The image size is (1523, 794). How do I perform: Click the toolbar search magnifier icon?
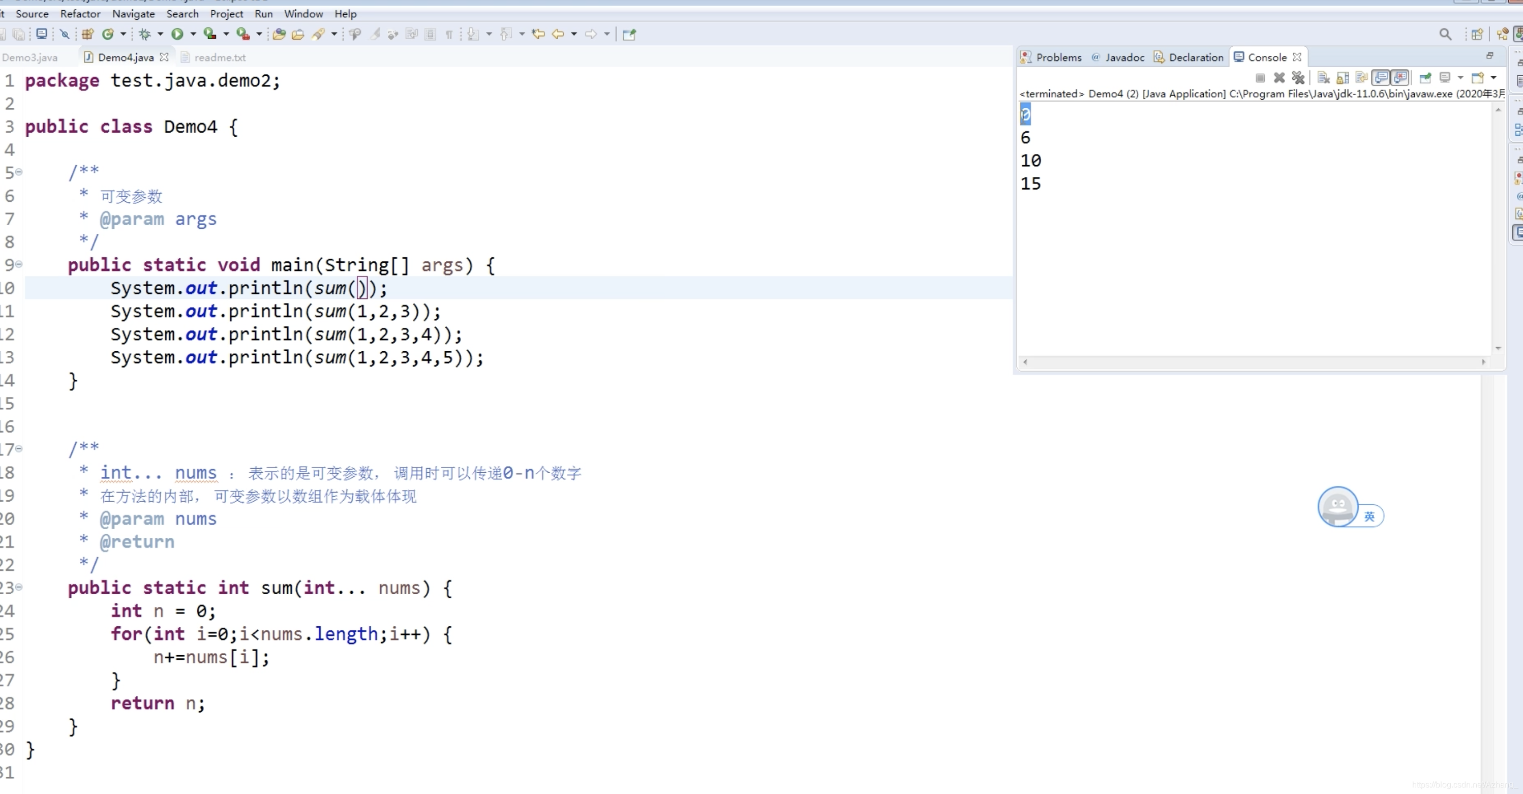[1445, 34]
